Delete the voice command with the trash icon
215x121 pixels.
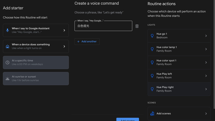click(137, 26)
